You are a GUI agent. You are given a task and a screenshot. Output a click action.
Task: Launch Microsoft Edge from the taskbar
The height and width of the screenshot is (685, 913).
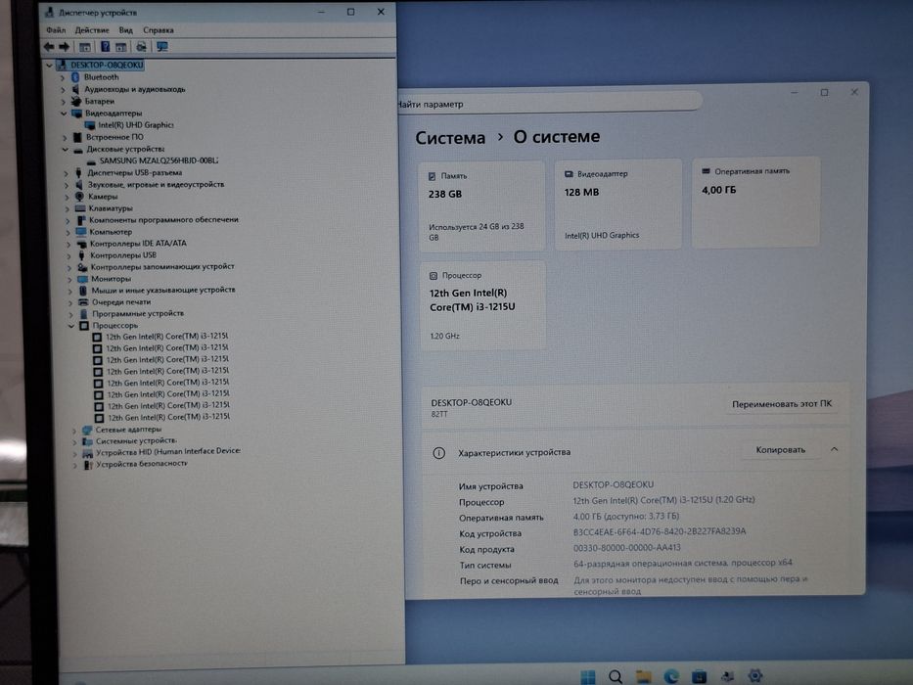point(671,677)
